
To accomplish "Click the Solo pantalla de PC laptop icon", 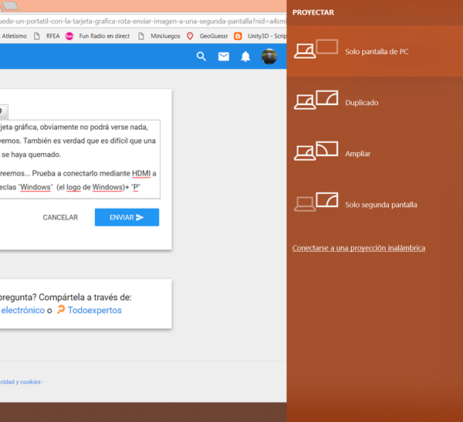I will [x=305, y=51].
